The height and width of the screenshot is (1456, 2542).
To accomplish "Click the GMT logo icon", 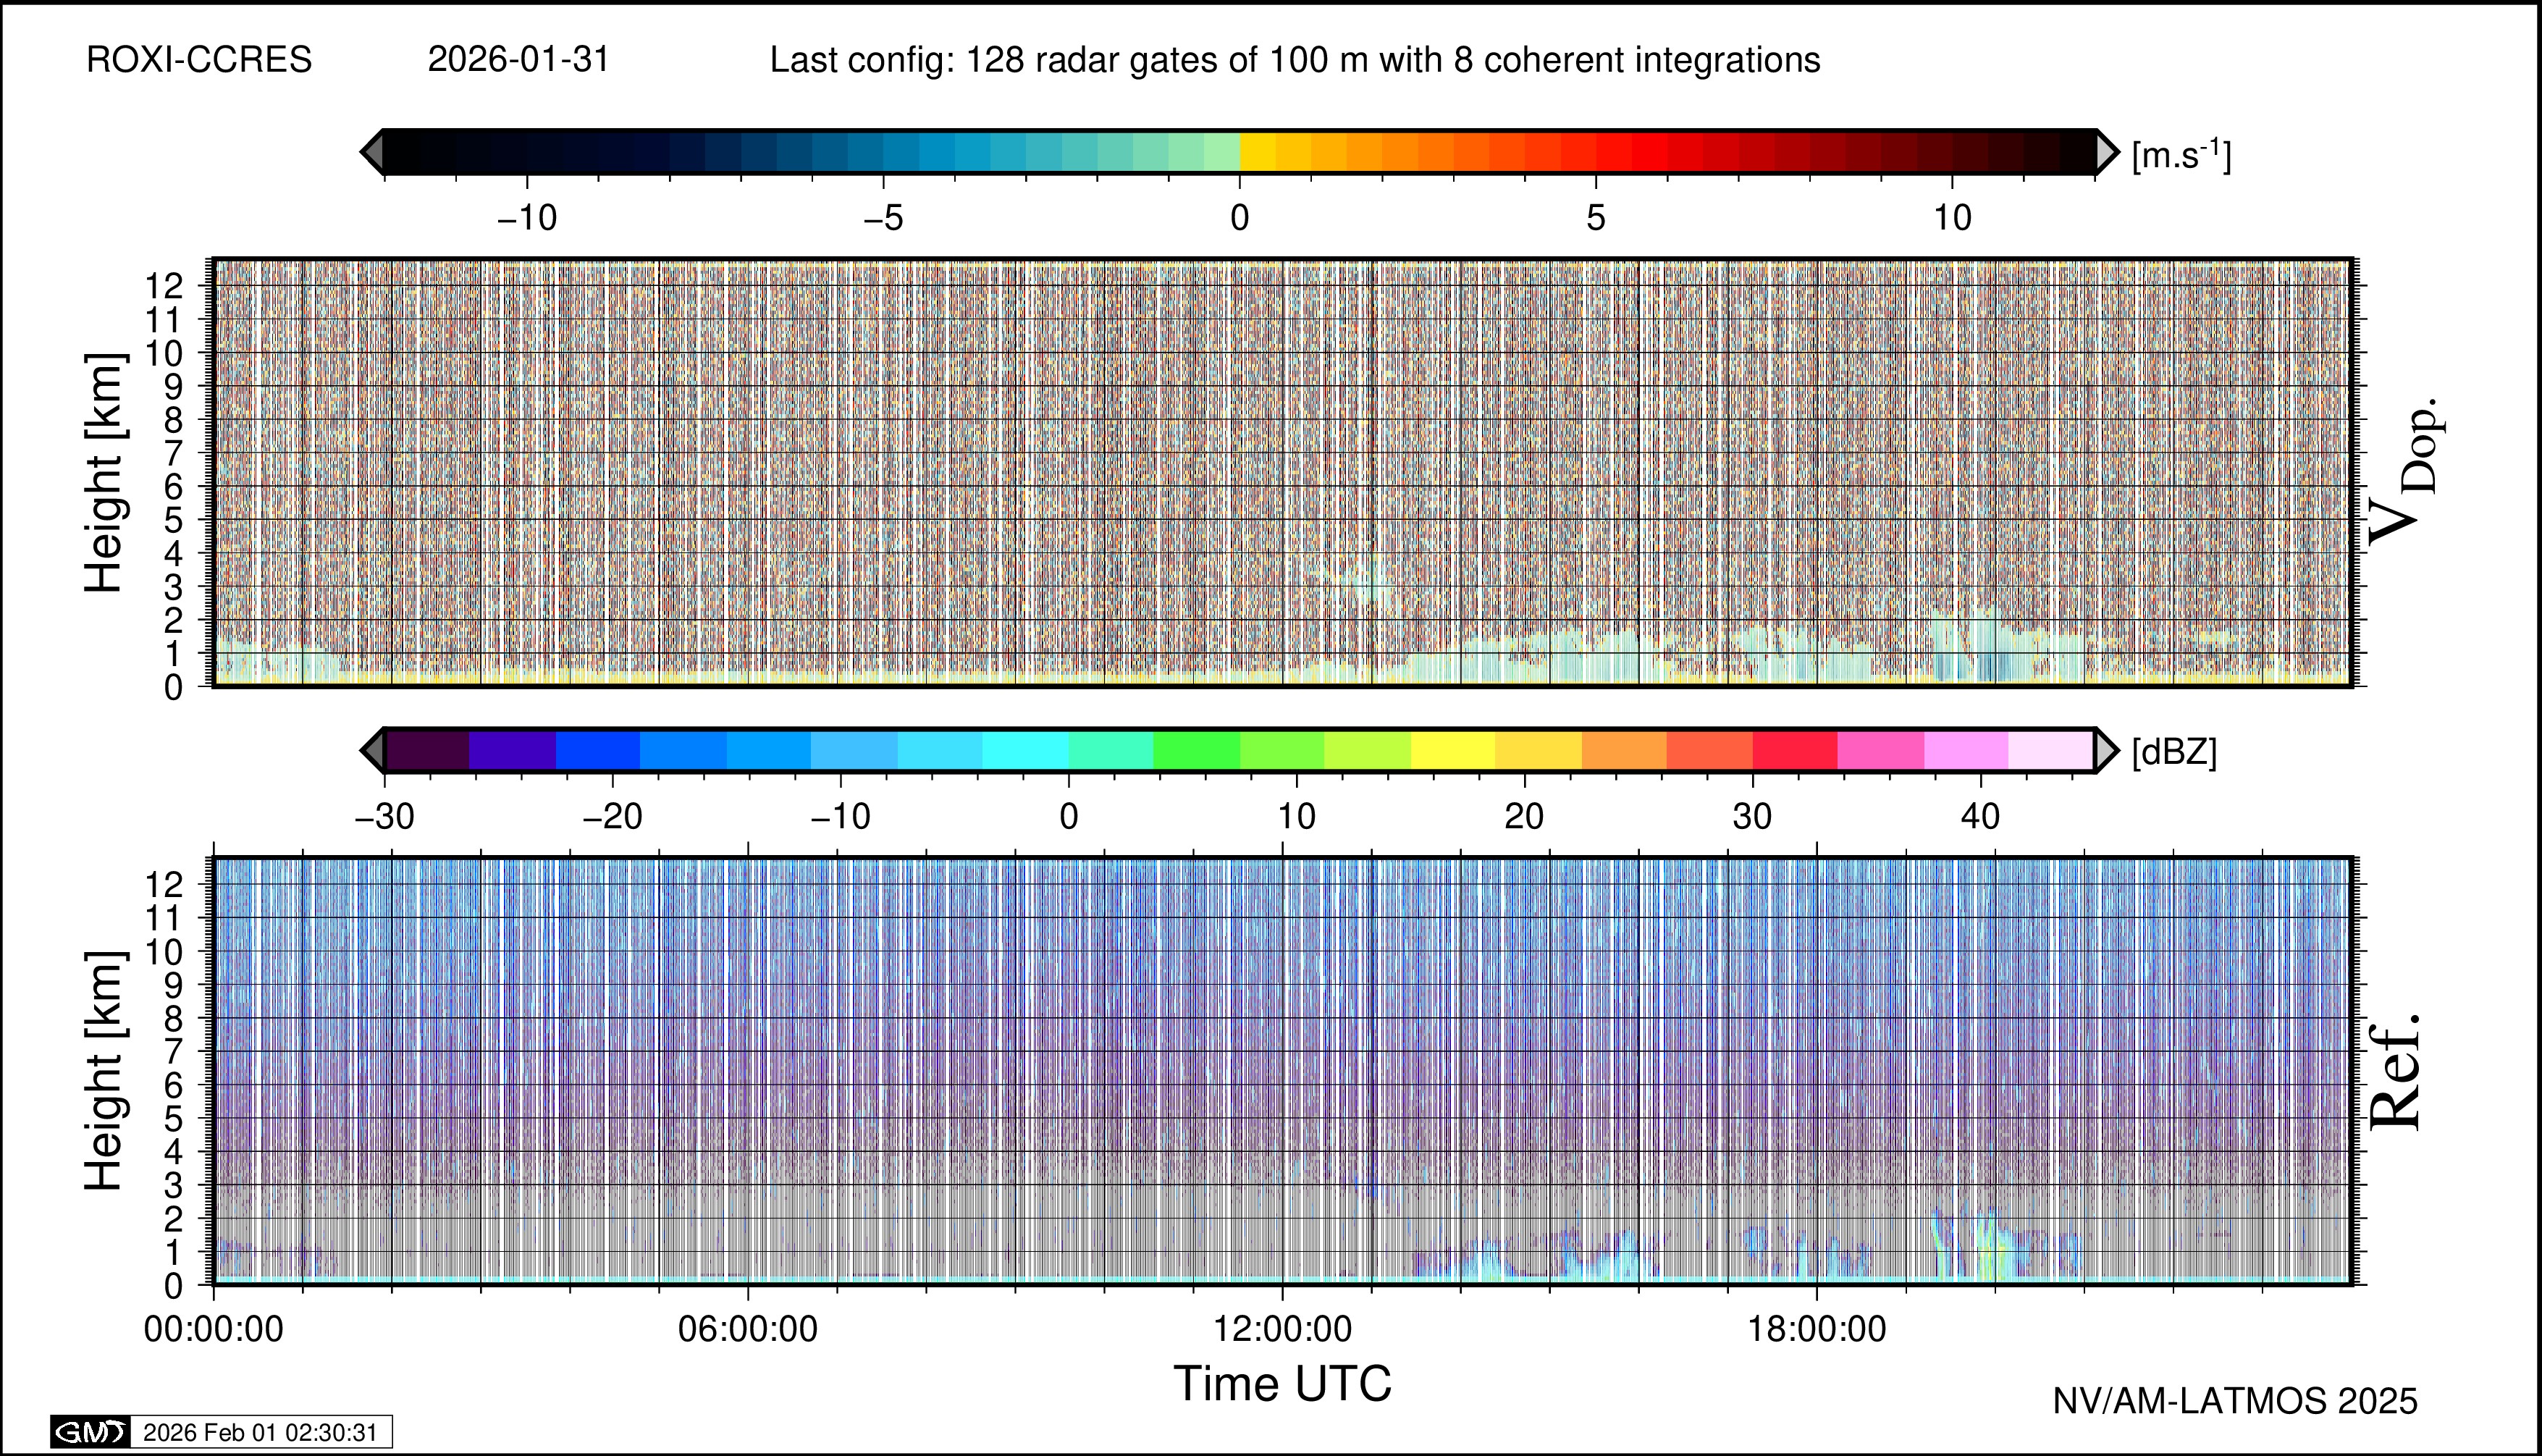I will 90,1432.
